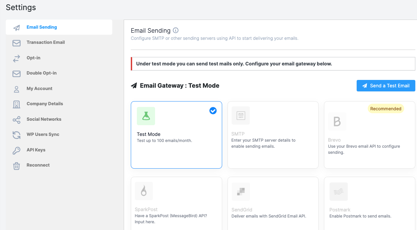Viewport: 417px width, 230px height.
Task: Click the info icon next to Email Sending heading
Action: 176,30
